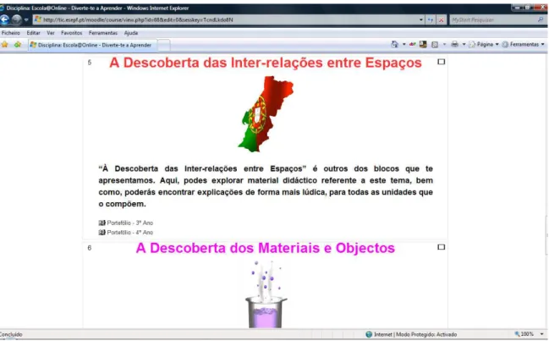Open a new blank tab

point(163,45)
